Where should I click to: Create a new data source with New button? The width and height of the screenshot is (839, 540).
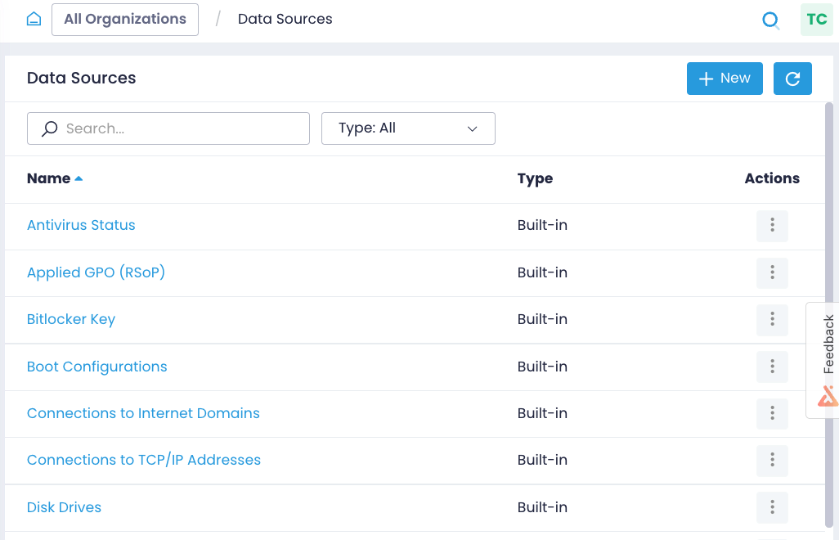pos(725,79)
